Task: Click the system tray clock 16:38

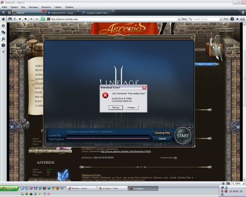Action: [x=235, y=191]
